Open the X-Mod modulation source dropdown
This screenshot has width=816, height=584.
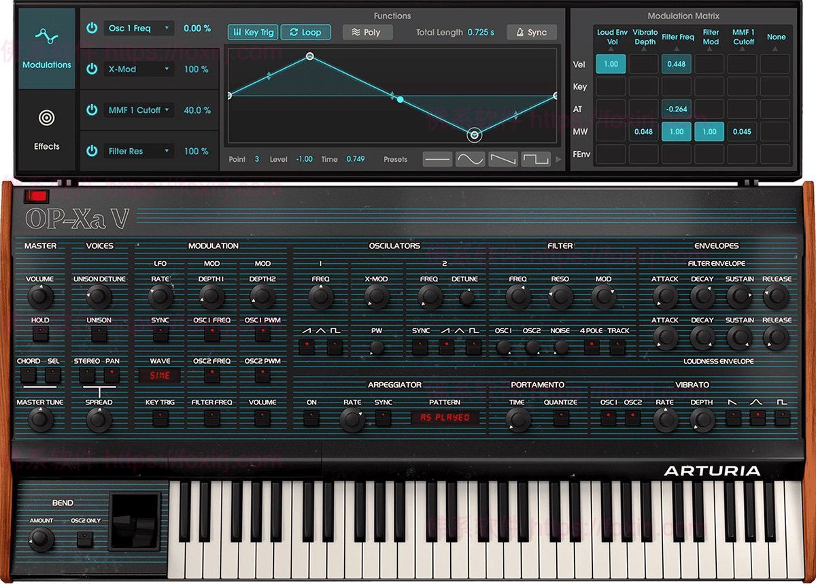pyautogui.click(x=139, y=69)
